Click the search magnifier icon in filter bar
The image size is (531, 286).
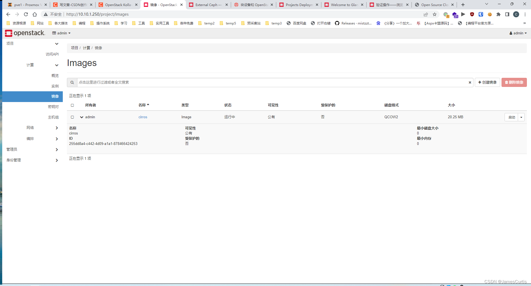72,82
